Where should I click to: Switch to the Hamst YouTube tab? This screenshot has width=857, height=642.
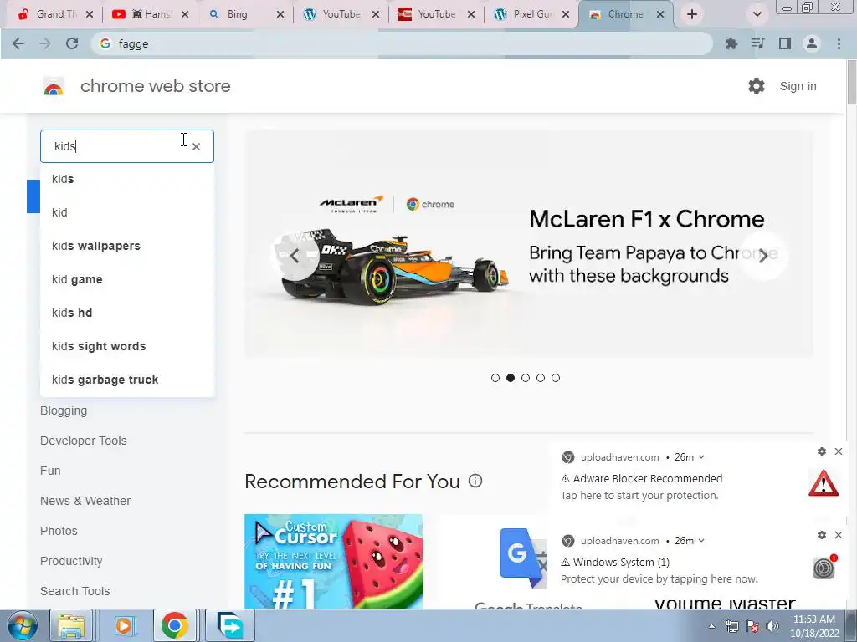click(149, 14)
